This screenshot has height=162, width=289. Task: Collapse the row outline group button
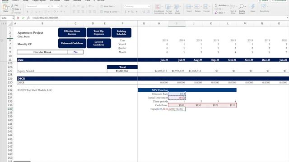pos(2,40)
